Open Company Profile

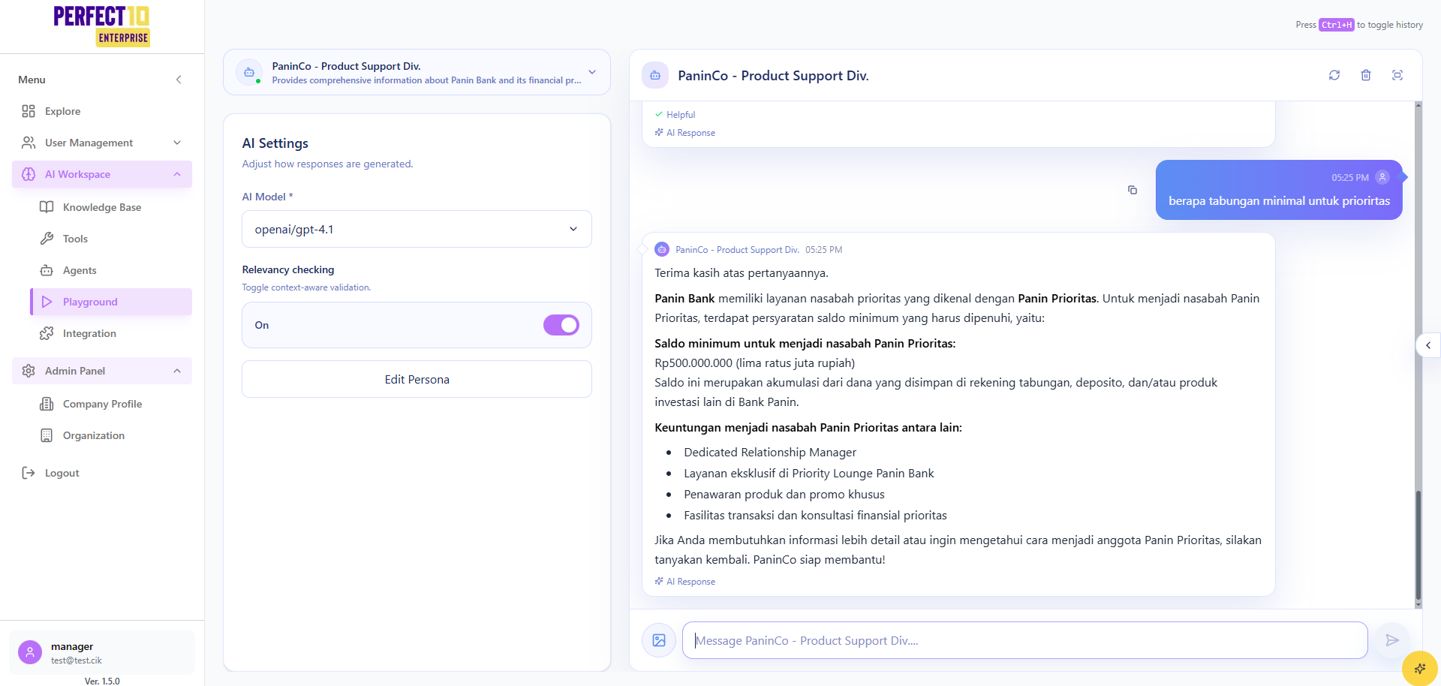[111, 404]
